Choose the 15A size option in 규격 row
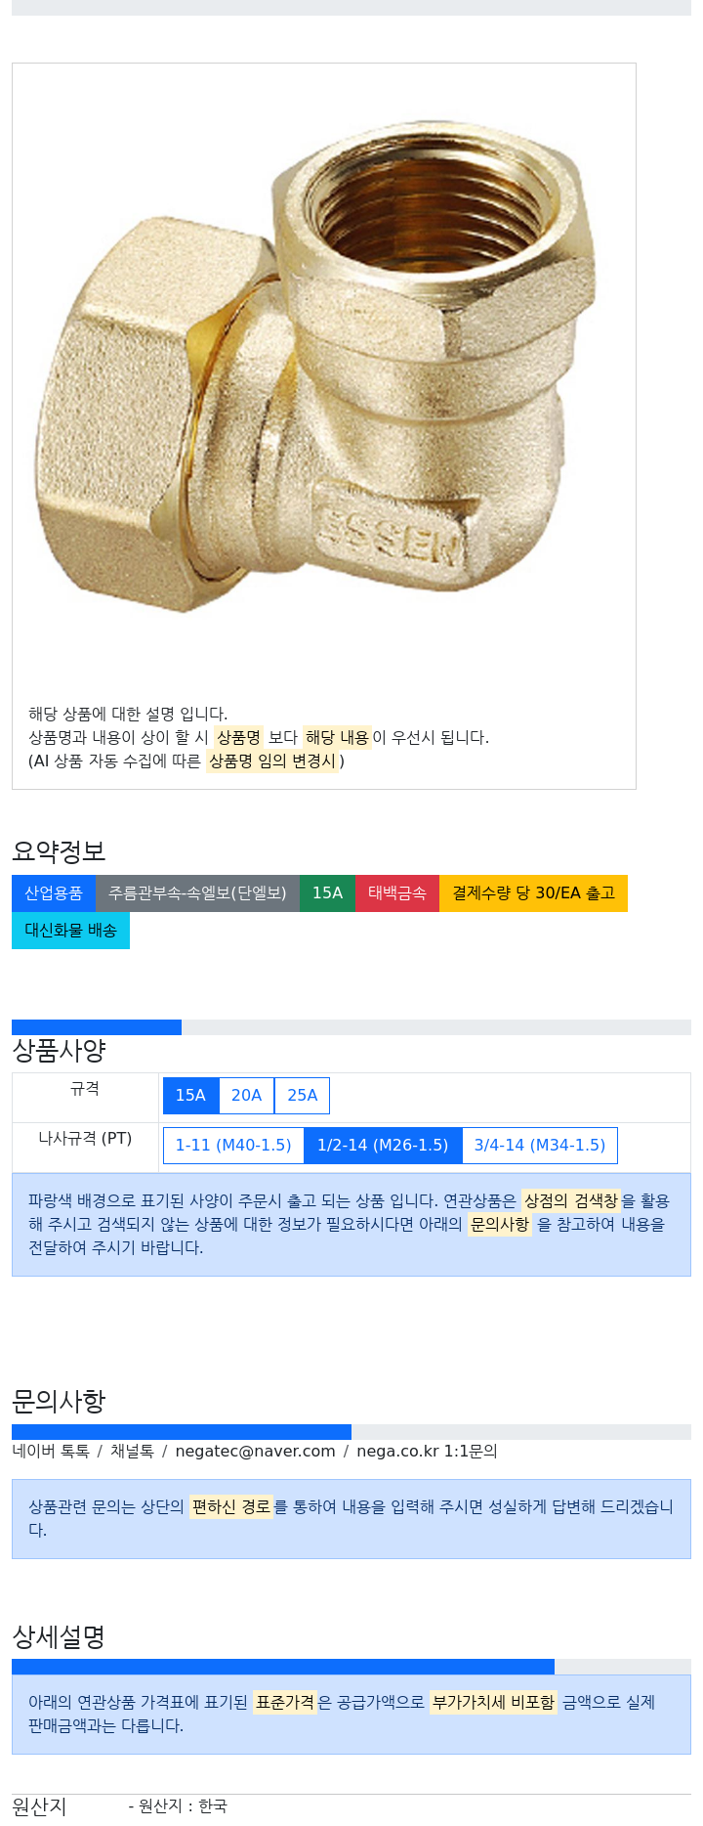Image resolution: width=703 pixels, height=1826 pixels. point(190,1096)
